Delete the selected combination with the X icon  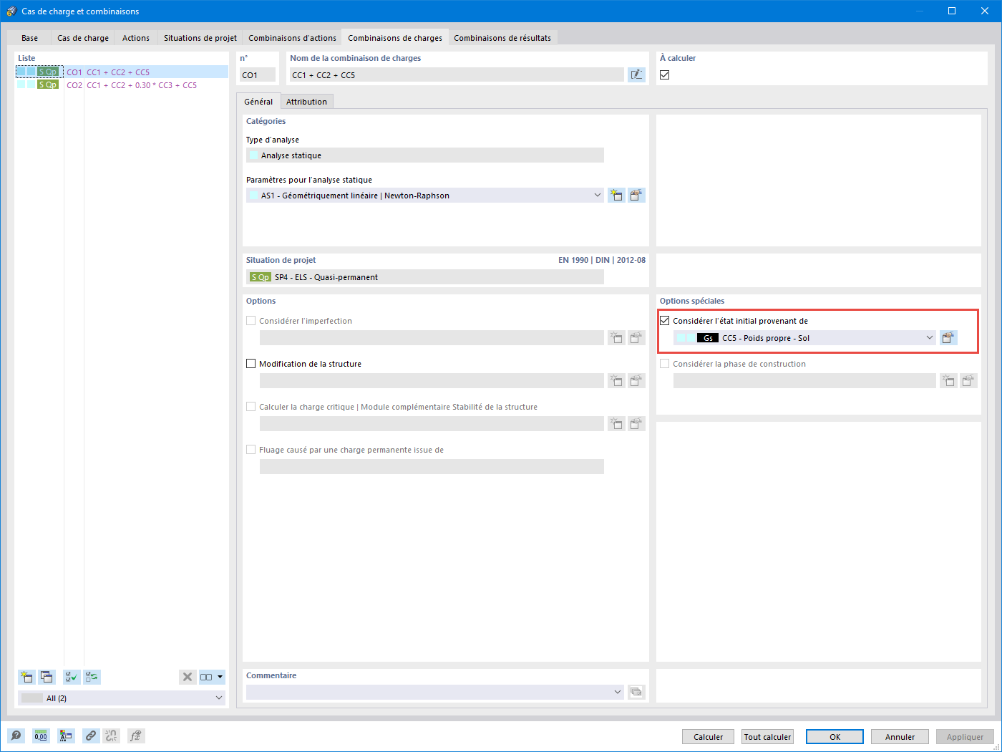[188, 677]
